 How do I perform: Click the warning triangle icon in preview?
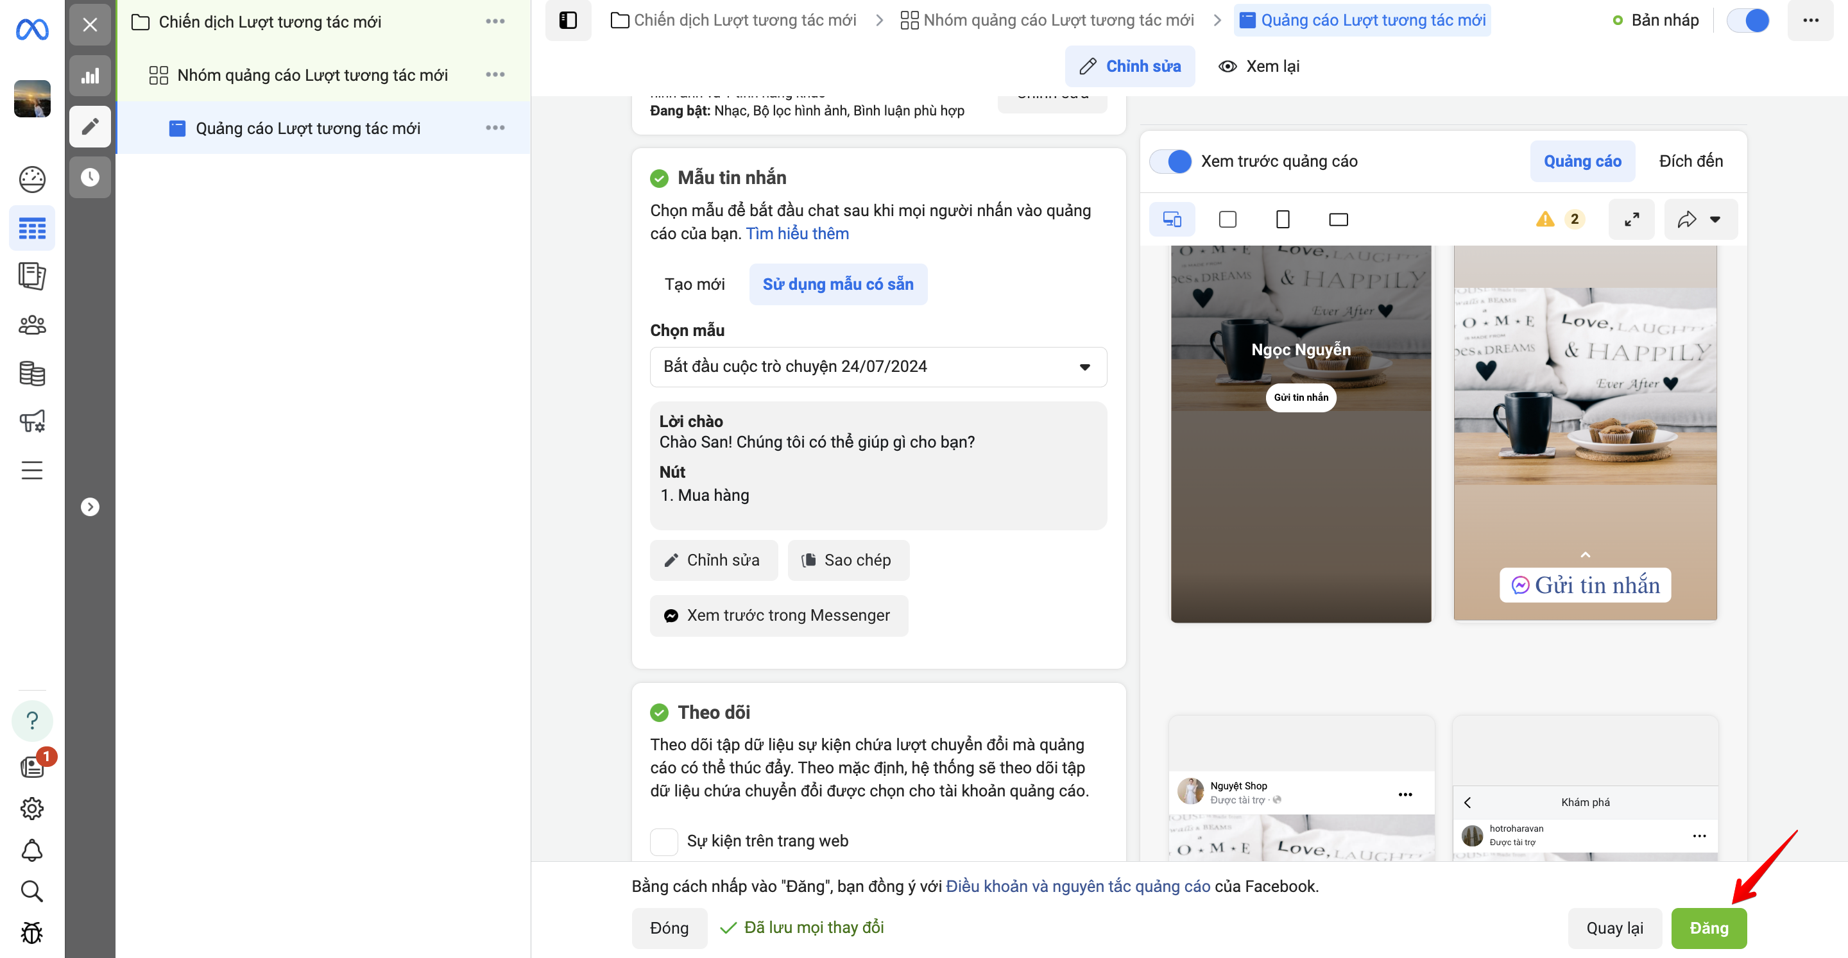[1545, 219]
